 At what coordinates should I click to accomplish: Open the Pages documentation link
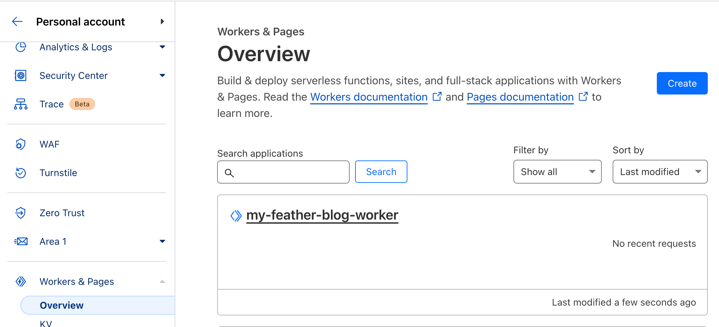pos(520,97)
